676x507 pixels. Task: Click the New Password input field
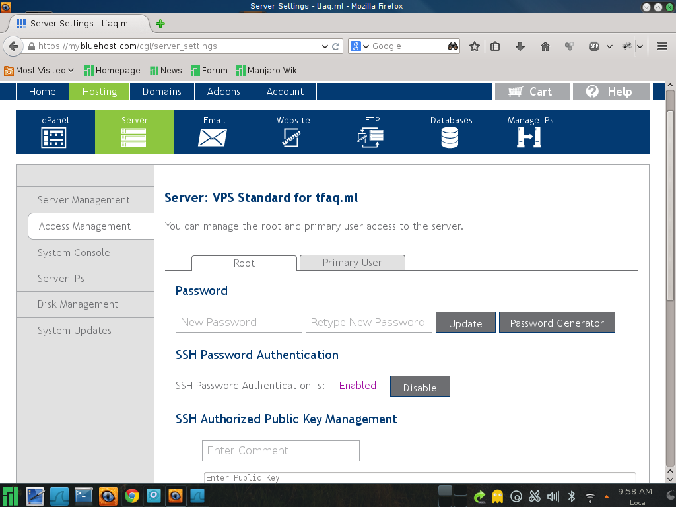click(x=238, y=322)
